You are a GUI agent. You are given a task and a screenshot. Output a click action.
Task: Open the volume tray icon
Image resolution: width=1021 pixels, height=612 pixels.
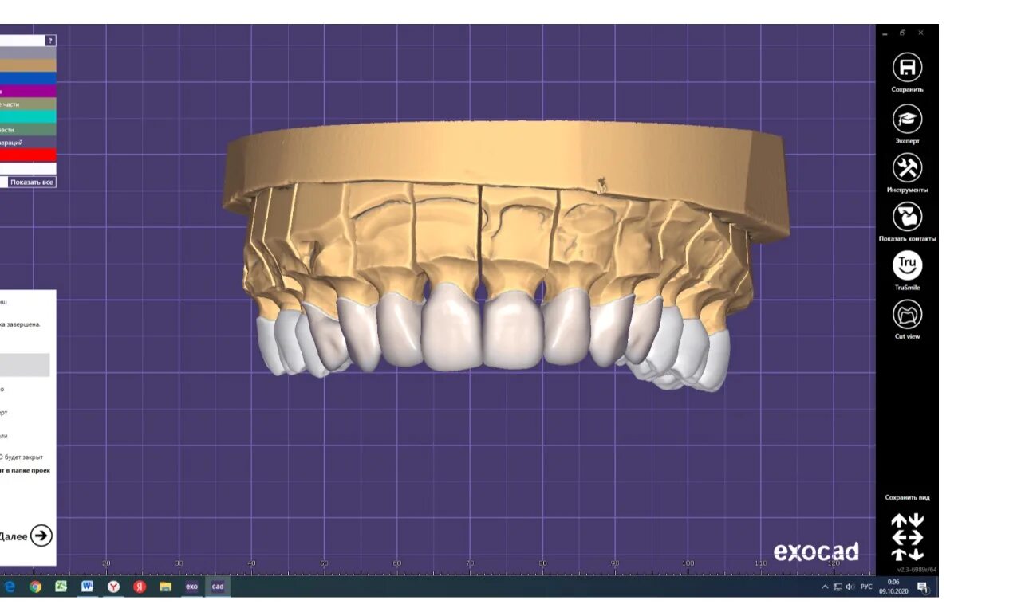850,587
